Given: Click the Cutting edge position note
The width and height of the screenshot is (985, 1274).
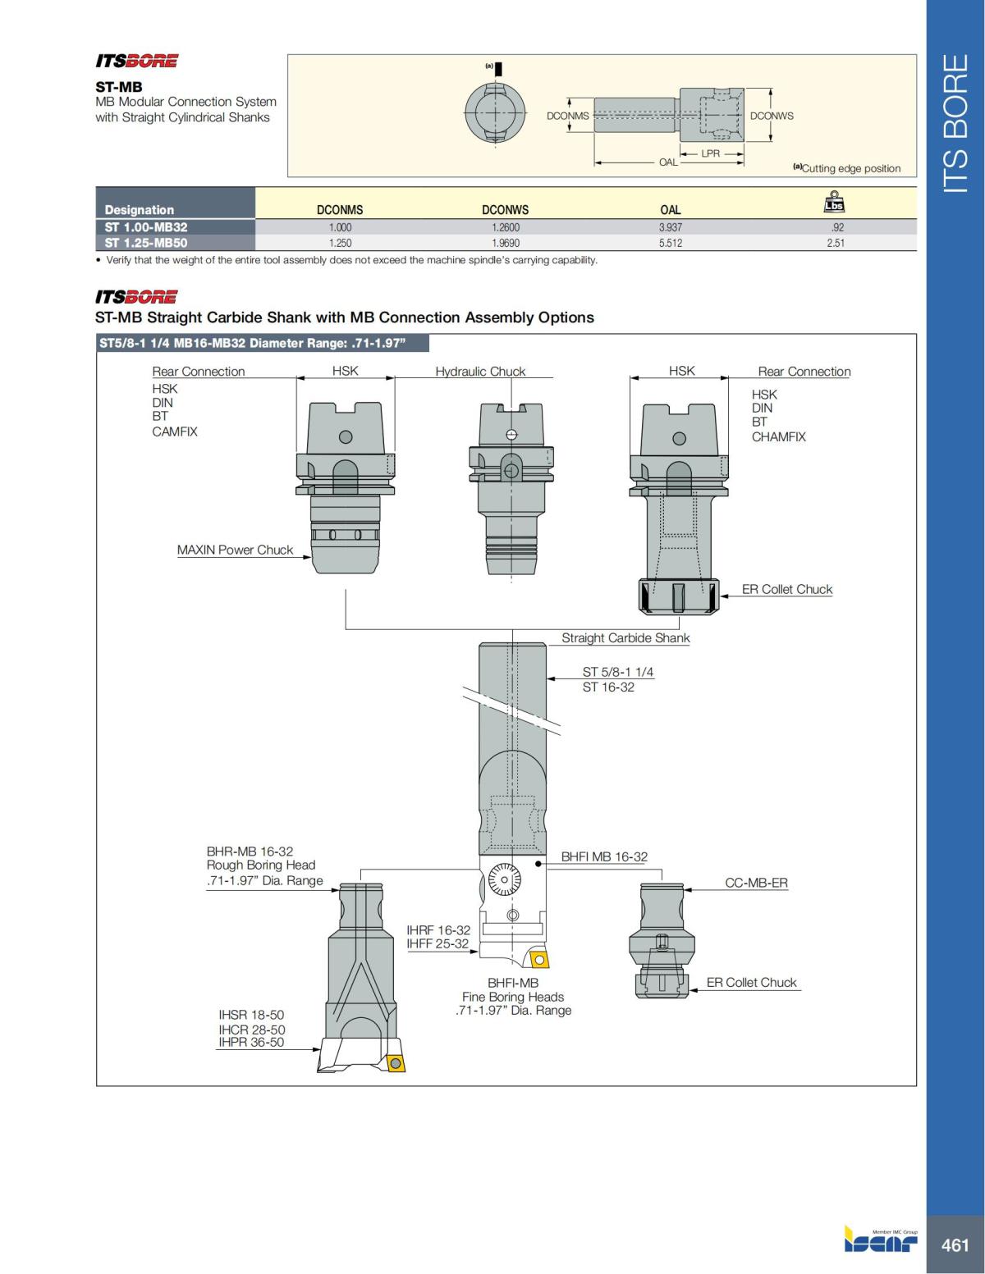Looking at the screenshot, I should 846,168.
